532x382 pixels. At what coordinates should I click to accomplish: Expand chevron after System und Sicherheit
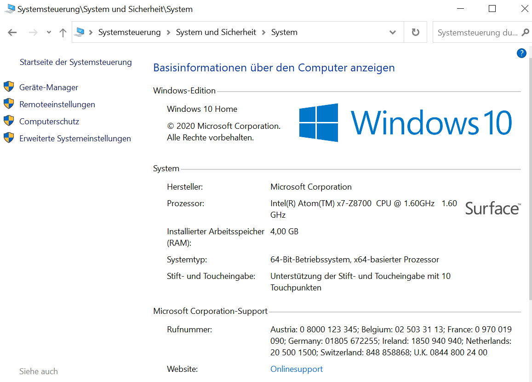tap(263, 33)
